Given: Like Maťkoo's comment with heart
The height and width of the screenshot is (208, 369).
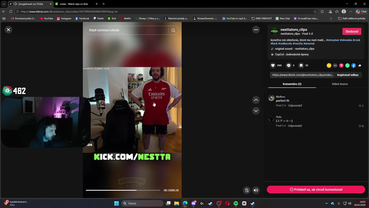Looking at the screenshot, I should 360,106.
